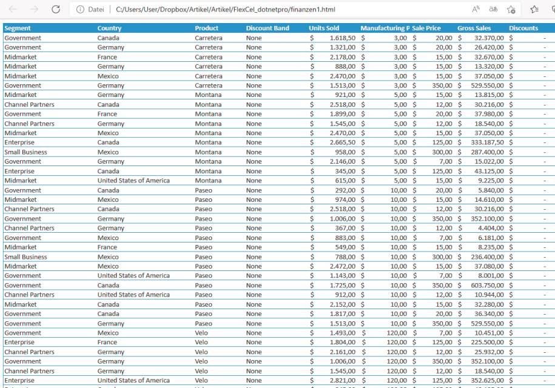Screen dimensions: 555x388
Task: Select gross sales value 32.370,00
Action: click(489, 38)
